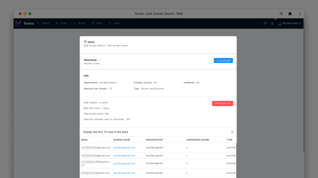Expand the Mohamed Ben user account dropdown
318x178 pixels.
tap(290, 23)
